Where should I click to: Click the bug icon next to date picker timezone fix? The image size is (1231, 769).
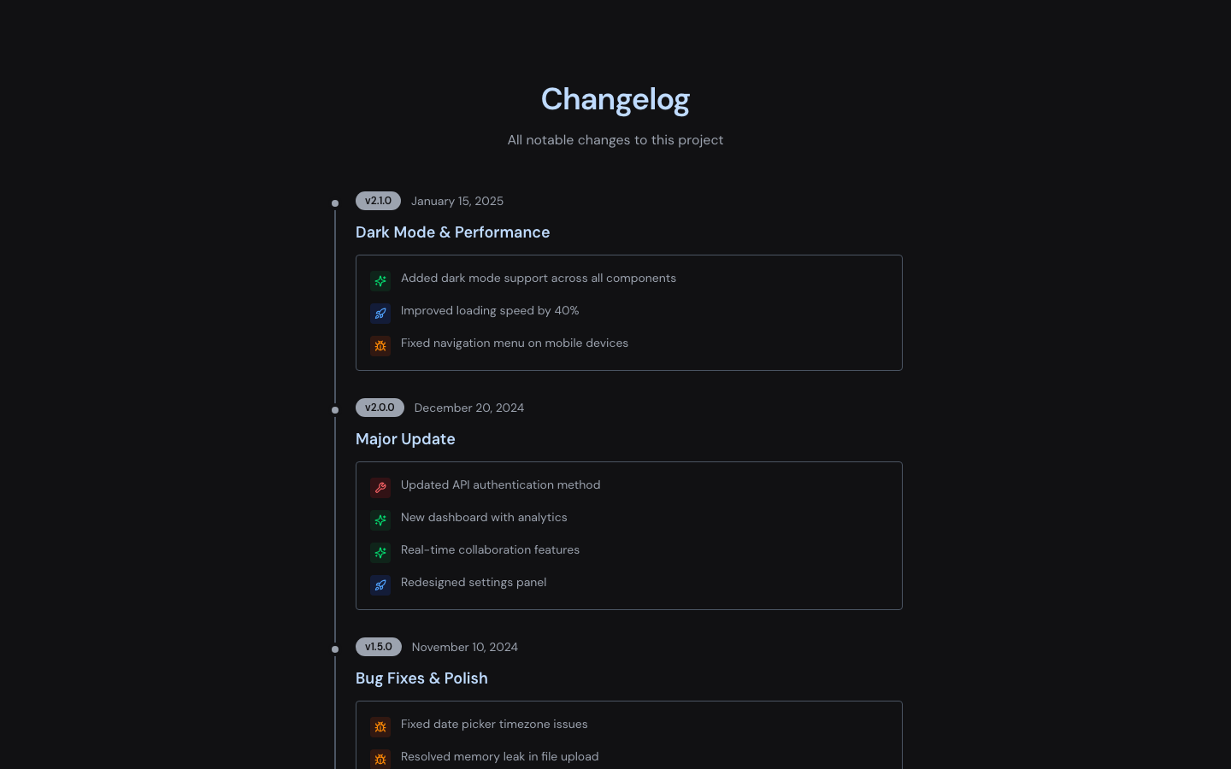pos(380,727)
